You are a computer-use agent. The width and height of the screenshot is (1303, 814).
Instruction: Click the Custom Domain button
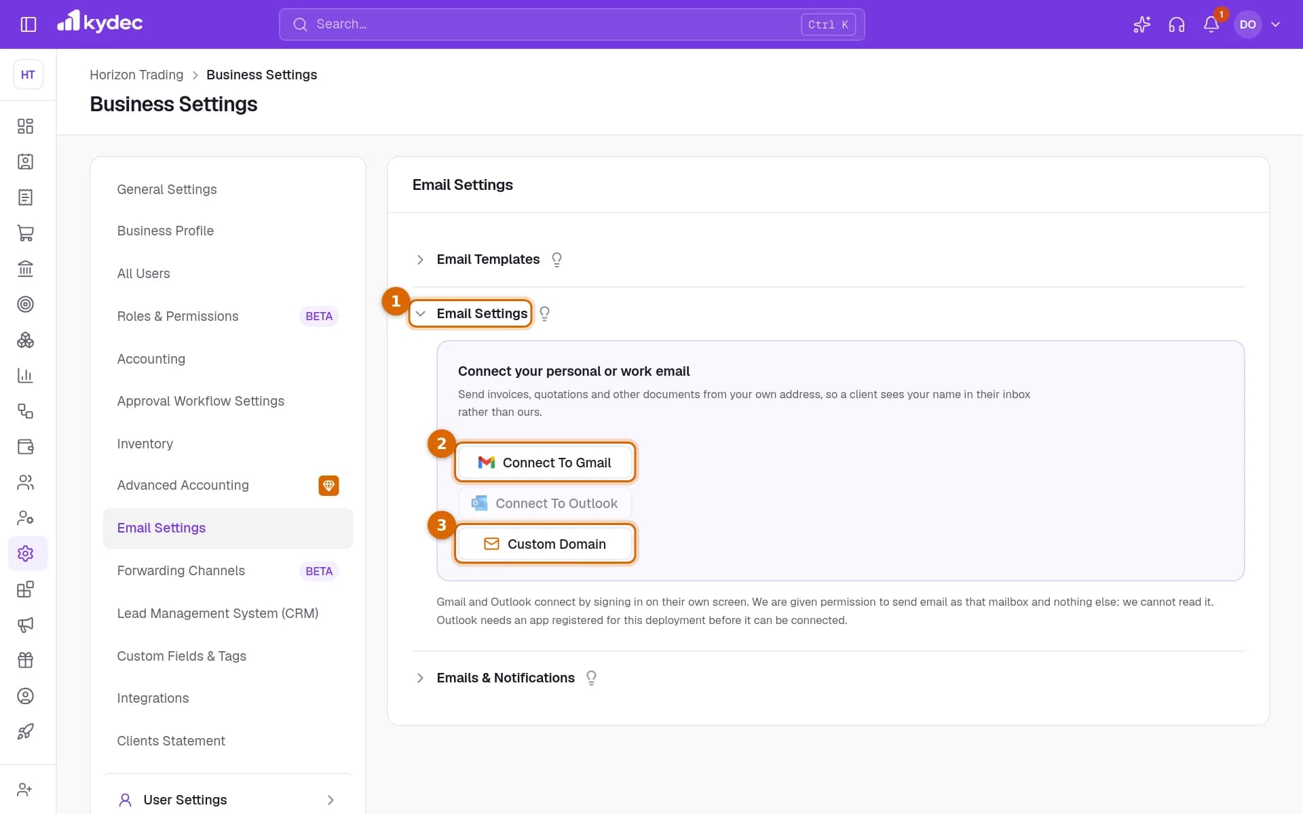(545, 544)
